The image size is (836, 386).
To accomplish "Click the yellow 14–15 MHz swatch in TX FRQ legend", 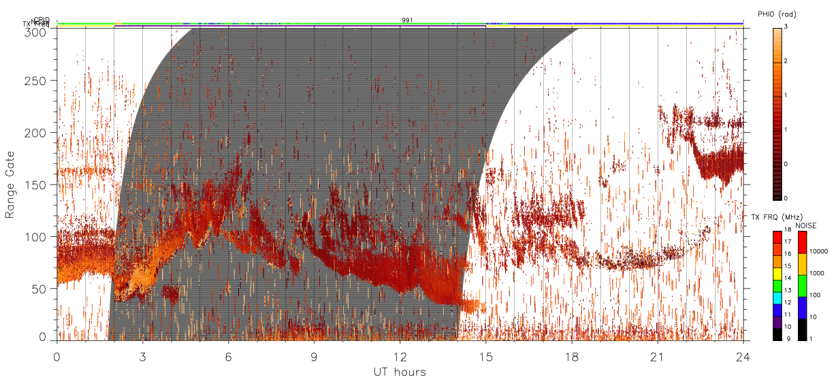I will (x=777, y=274).
